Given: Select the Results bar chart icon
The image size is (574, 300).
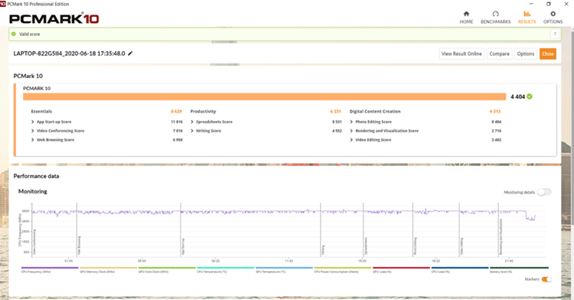Looking at the screenshot, I should pos(527,14).
